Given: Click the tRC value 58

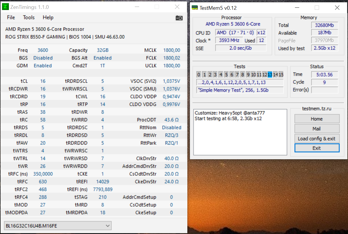Looking at the screenshot, I should pos(43,120).
